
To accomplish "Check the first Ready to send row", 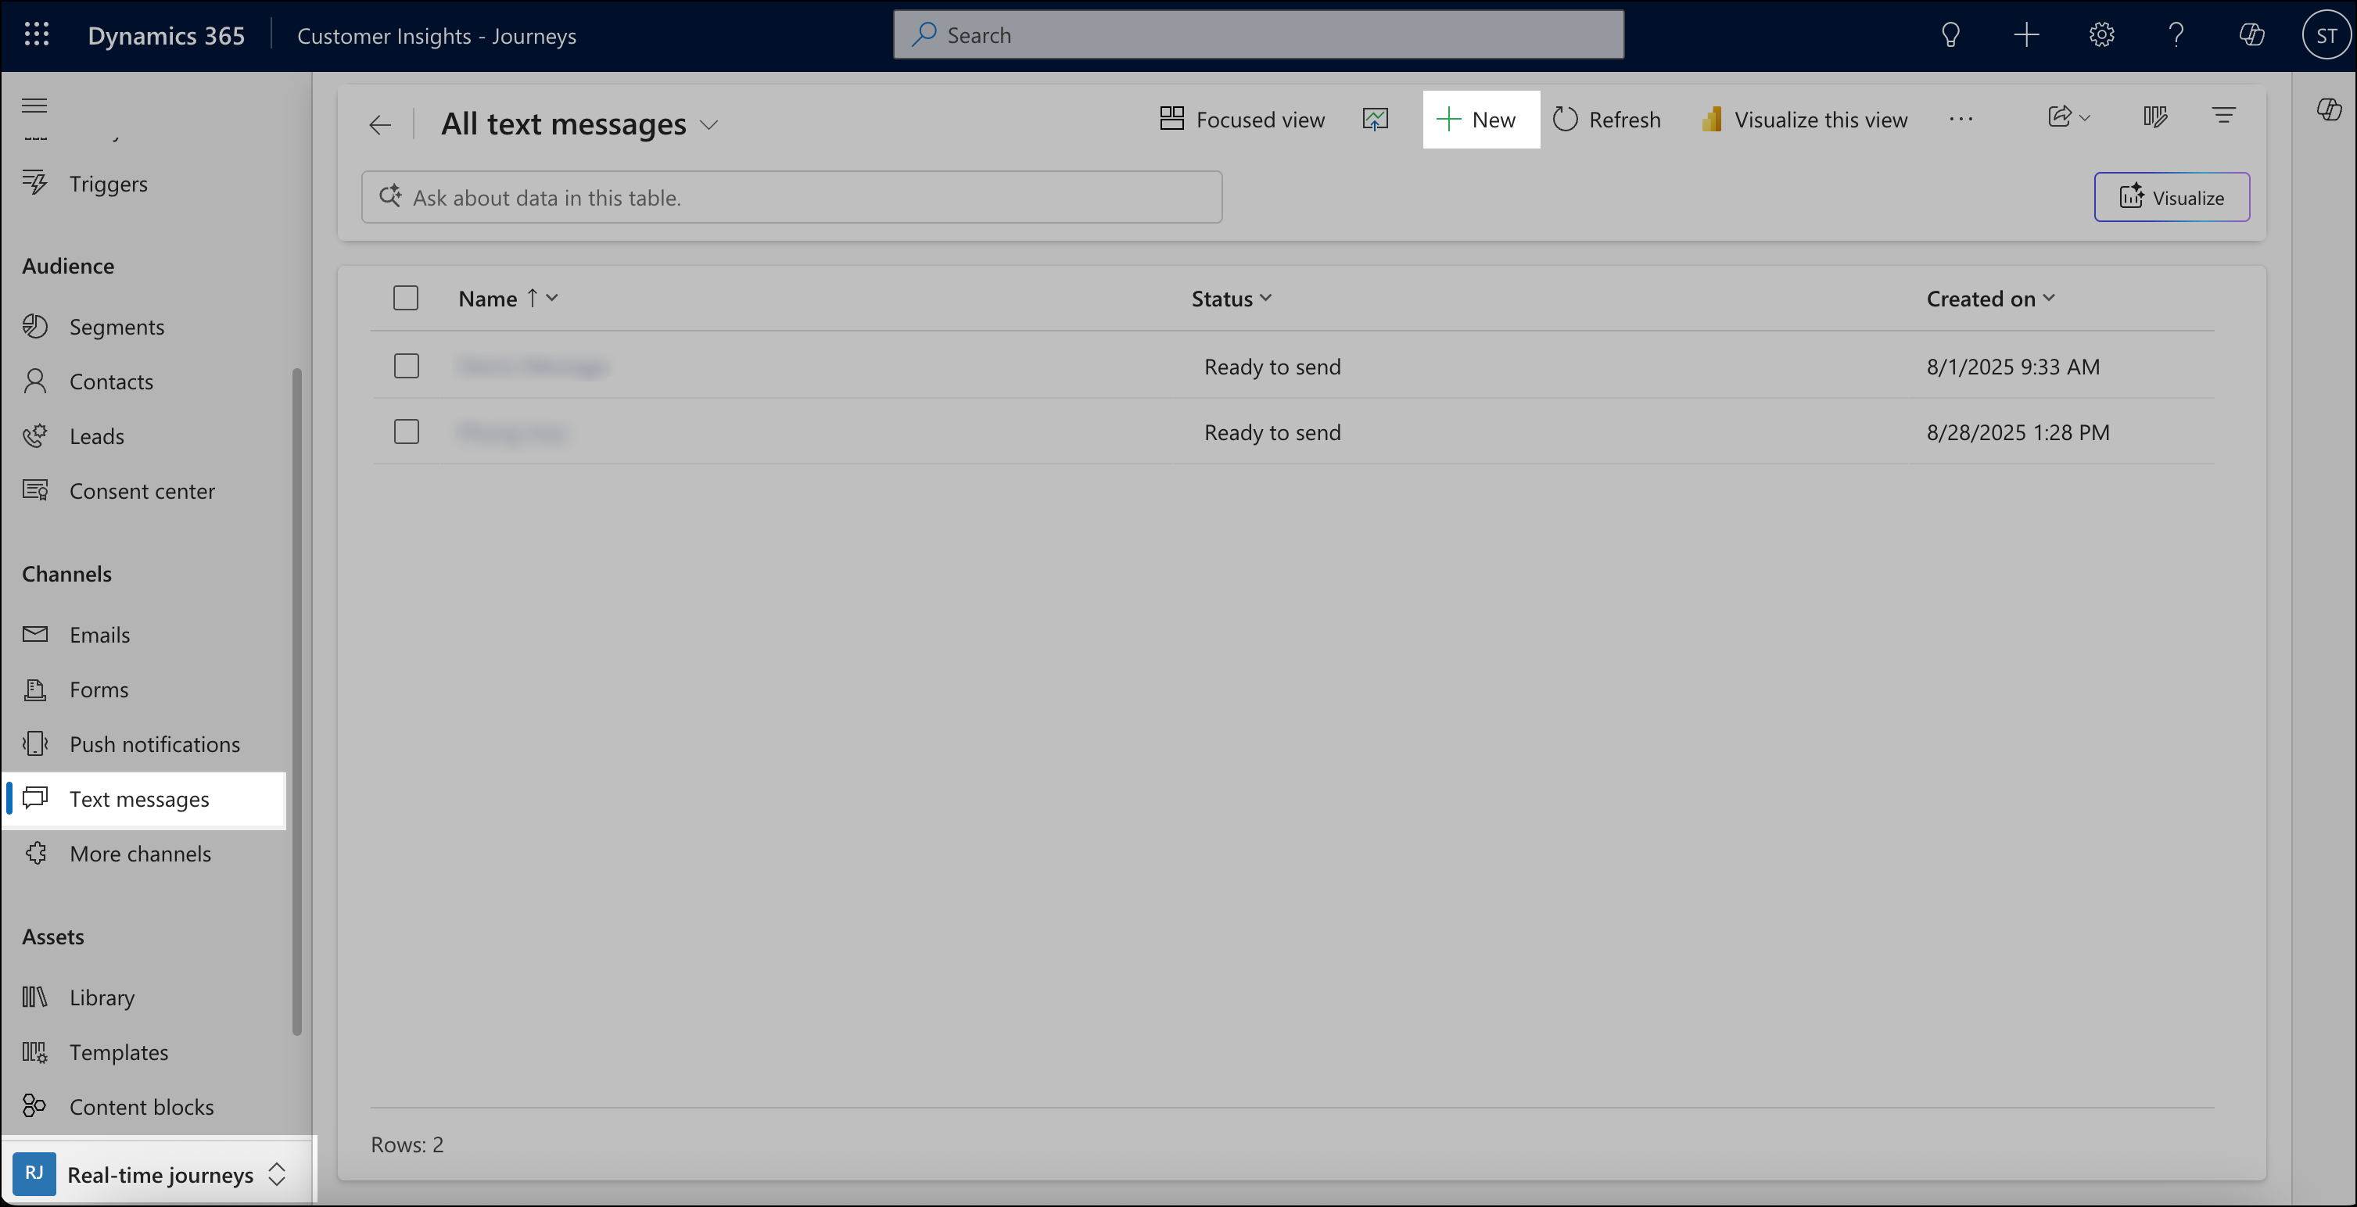I will (x=406, y=366).
